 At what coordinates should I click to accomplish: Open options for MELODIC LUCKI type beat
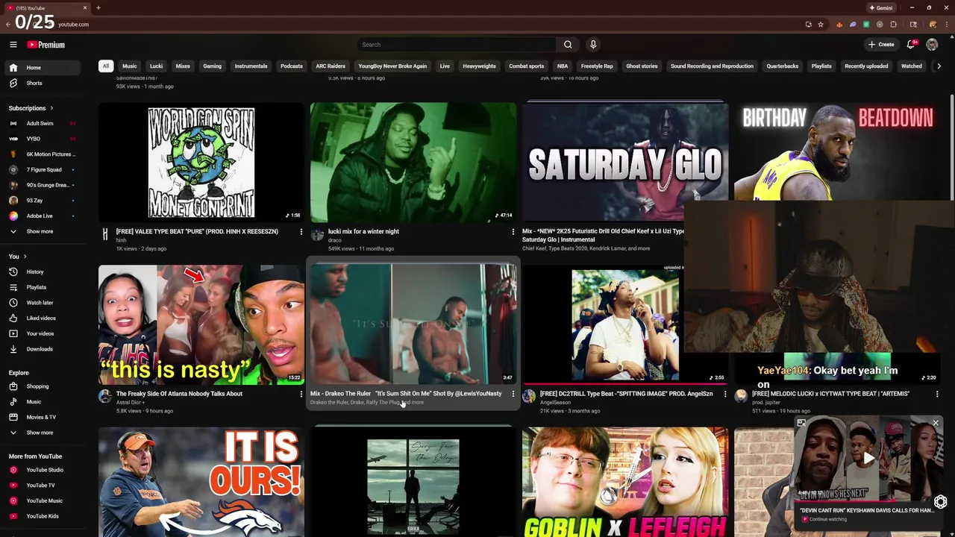pos(937,394)
